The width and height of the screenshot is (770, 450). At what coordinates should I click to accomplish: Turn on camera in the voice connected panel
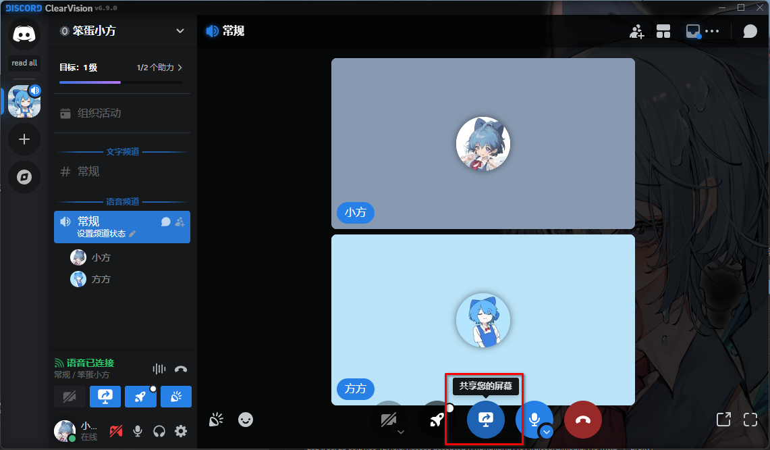[70, 397]
